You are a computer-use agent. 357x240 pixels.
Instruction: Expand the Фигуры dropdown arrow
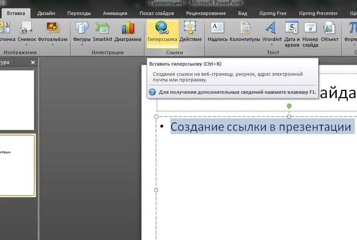82,44
